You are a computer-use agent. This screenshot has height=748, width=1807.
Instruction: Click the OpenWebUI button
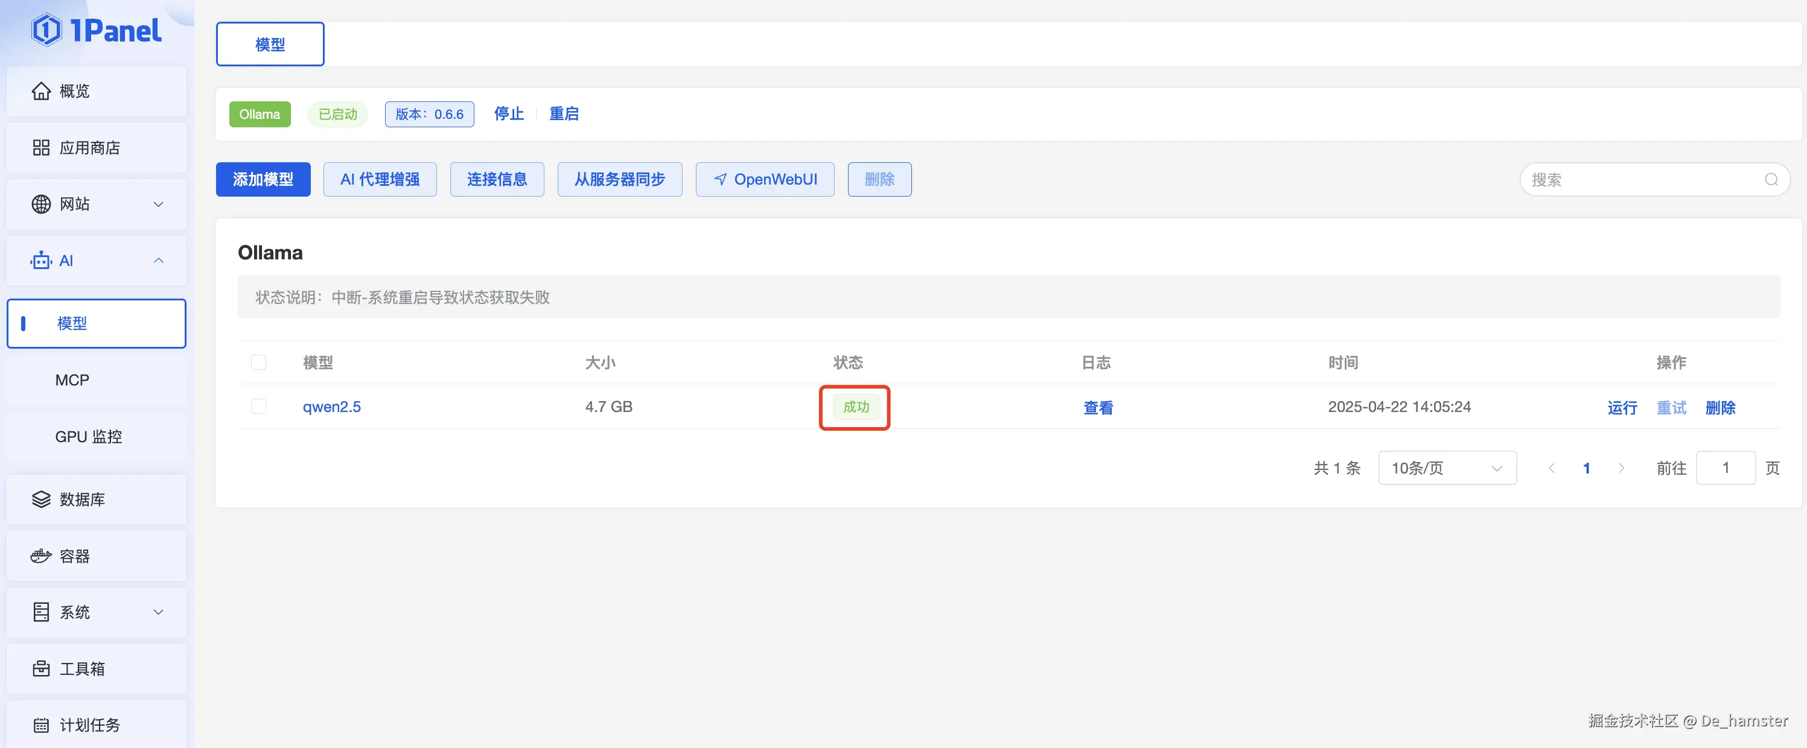pos(765,180)
